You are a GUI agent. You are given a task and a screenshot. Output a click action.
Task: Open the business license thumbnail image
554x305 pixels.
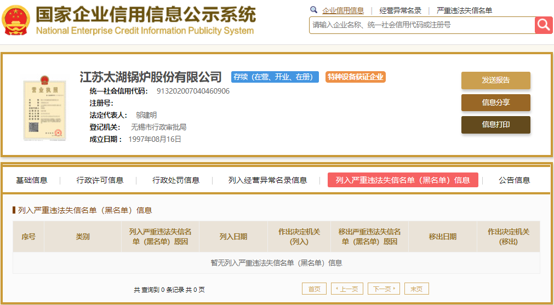pos(45,108)
